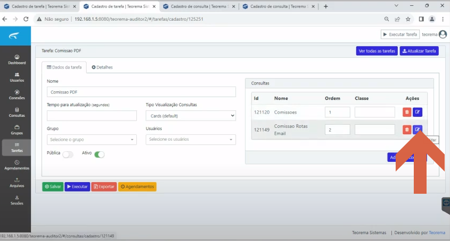This screenshot has height=241, width=450.
Task: Open Consultas in the sidebar
Action: click(17, 113)
